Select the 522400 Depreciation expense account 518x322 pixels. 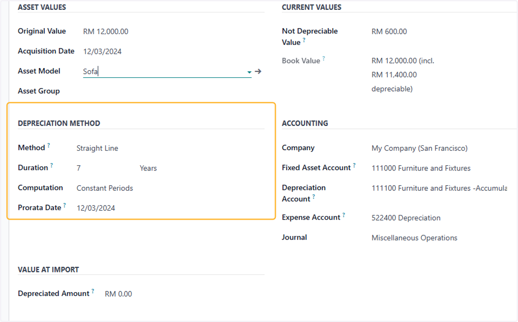[406, 218]
